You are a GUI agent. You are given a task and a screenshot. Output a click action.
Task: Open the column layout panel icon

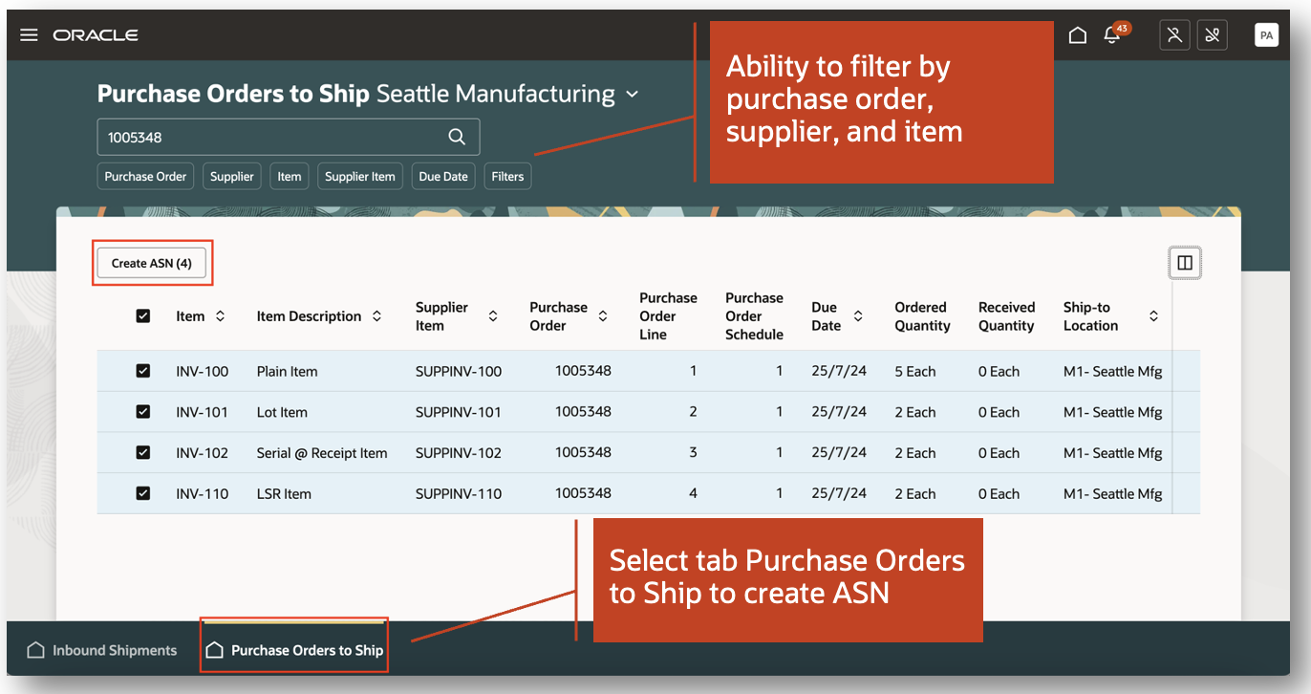1185,263
